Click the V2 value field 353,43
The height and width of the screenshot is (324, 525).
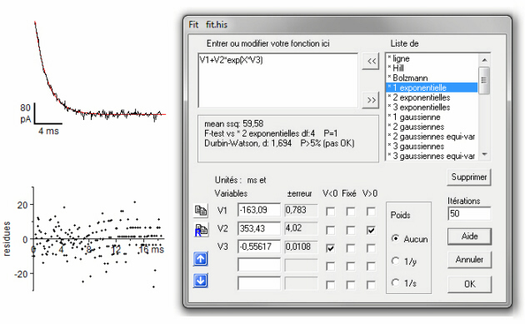point(259,228)
